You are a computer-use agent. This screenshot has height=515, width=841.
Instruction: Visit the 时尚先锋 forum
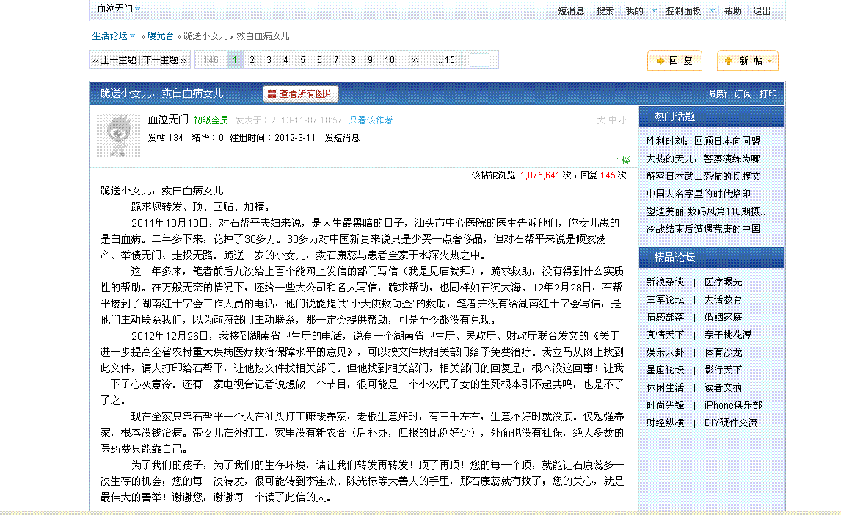[x=665, y=406]
